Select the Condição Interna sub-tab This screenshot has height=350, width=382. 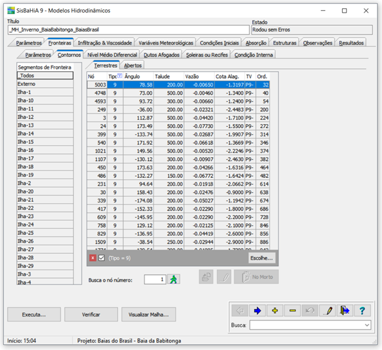254,55
